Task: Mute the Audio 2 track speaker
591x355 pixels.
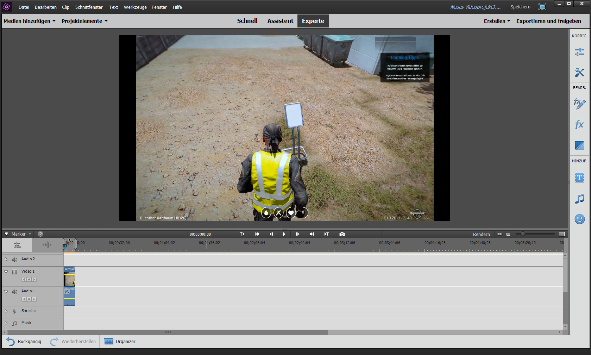Action: (15, 260)
